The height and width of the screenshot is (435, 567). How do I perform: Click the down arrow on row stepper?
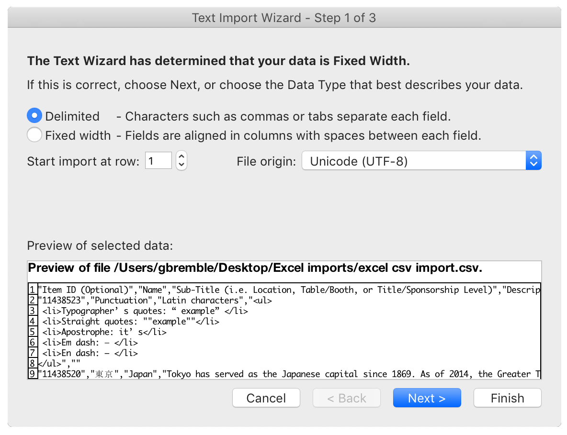pyautogui.click(x=181, y=164)
